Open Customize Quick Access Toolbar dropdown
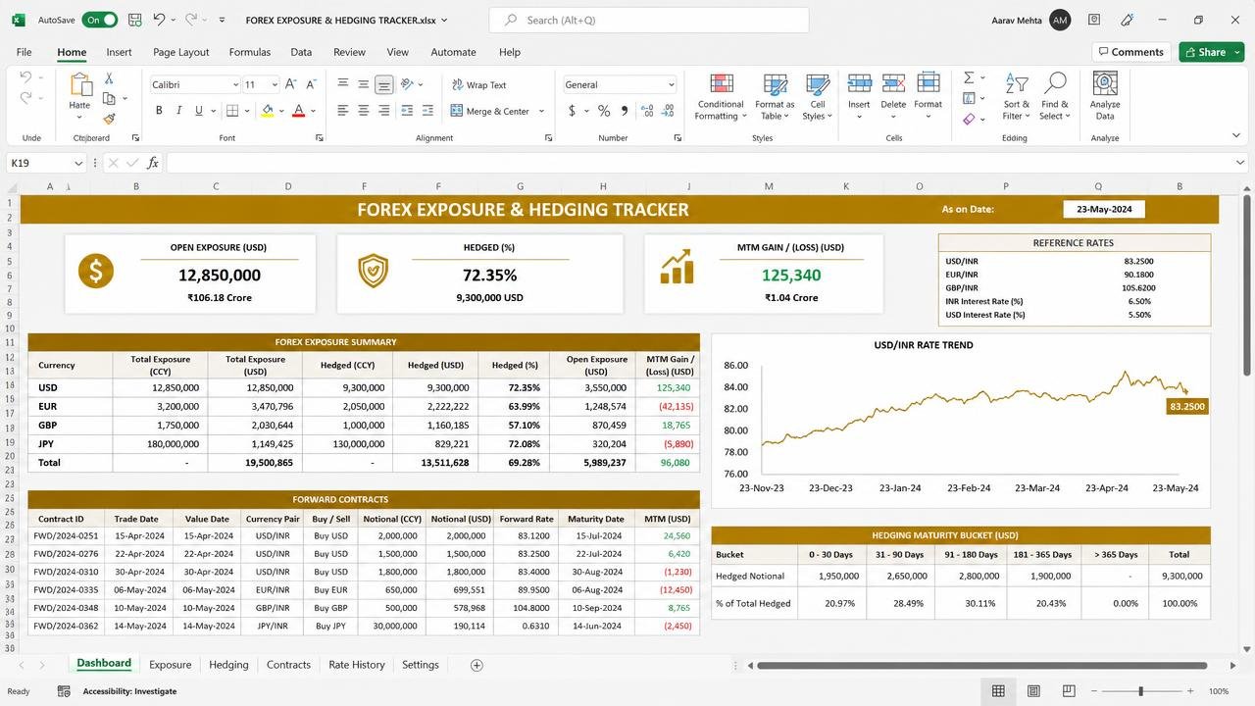This screenshot has height=706, width=1255. [x=222, y=20]
